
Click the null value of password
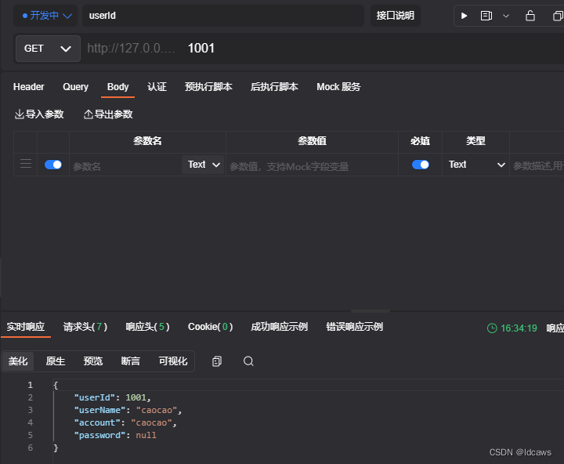point(146,435)
